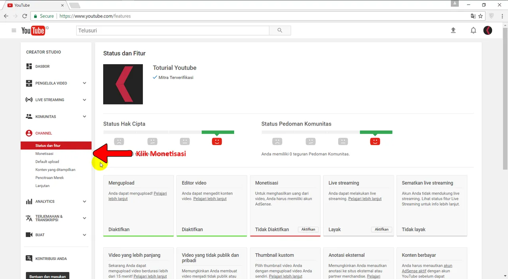The width and height of the screenshot is (508, 279).
Task: Expand the Komunitas chevron
Action: point(85,117)
